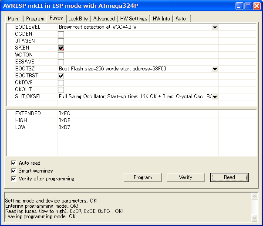
Task: Enable the WDTON fuse checkbox
Action: [x=61, y=55]
